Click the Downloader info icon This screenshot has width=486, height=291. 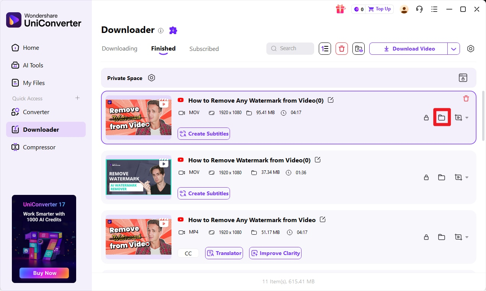pyautogui.click(x=161, y=30)
